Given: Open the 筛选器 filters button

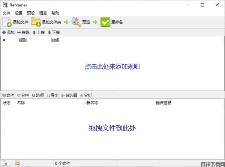Looking at the screenshot, I should 69,95.
